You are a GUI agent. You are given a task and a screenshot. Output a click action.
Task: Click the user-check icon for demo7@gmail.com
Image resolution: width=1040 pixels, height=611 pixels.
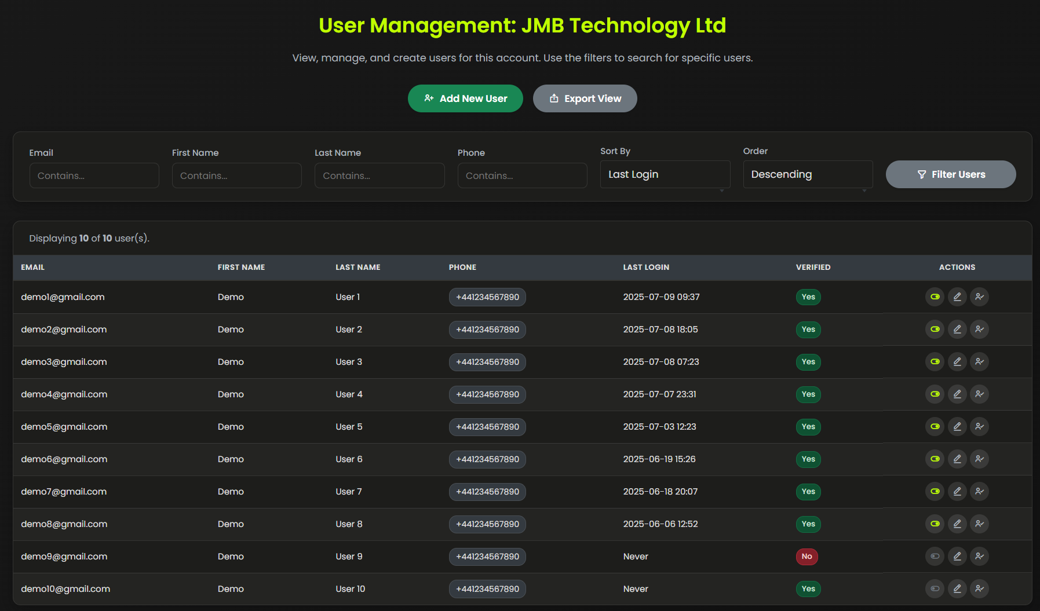click(979, 492)
